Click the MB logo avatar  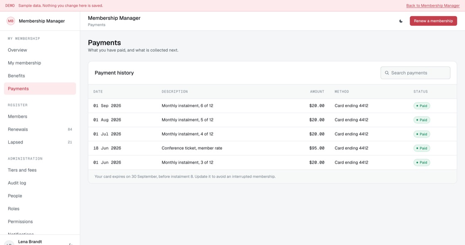coord(11,21)
